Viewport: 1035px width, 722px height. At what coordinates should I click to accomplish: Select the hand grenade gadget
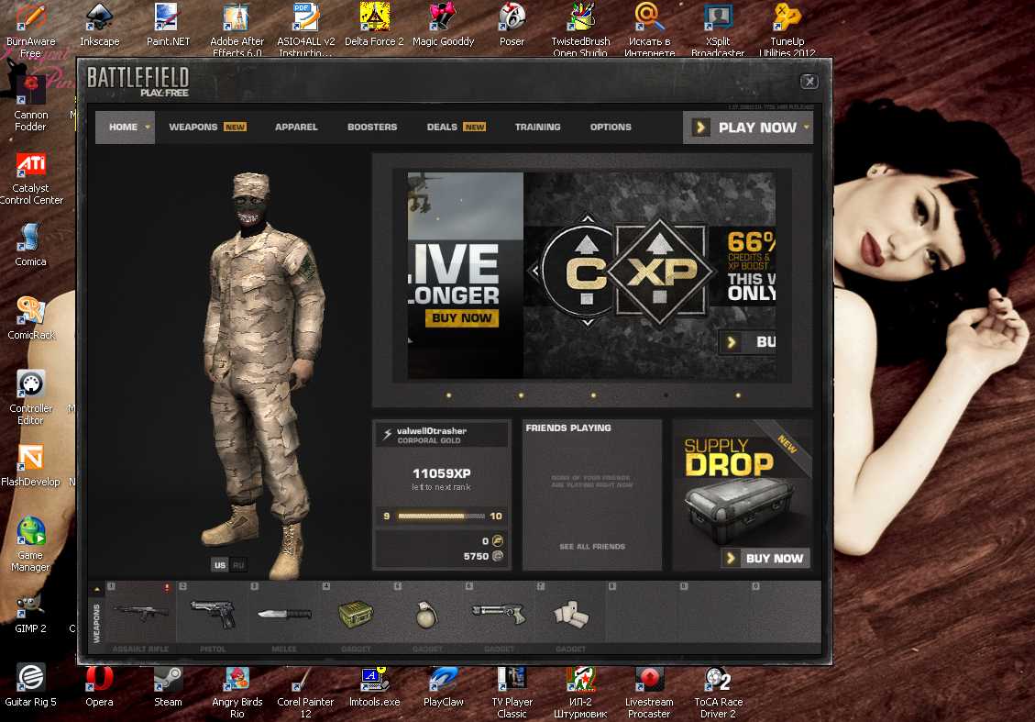click(x=427, y=613)
